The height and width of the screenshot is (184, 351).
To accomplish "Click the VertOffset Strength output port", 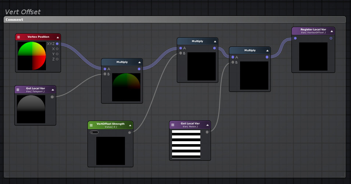I will 129,132.
